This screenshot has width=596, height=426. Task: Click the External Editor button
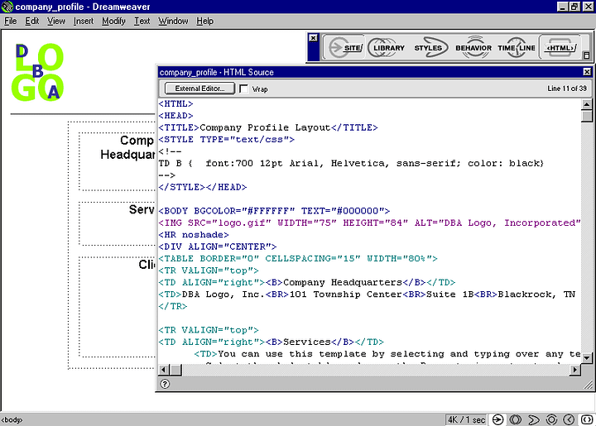tap(199, 89)
